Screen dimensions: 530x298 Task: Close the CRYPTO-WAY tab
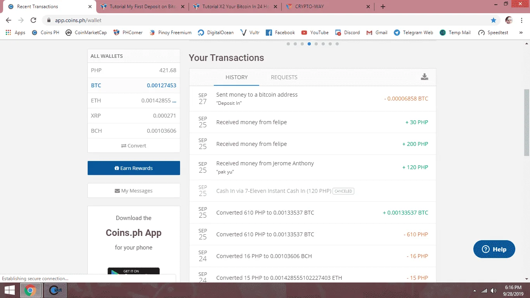pos(368,7)
